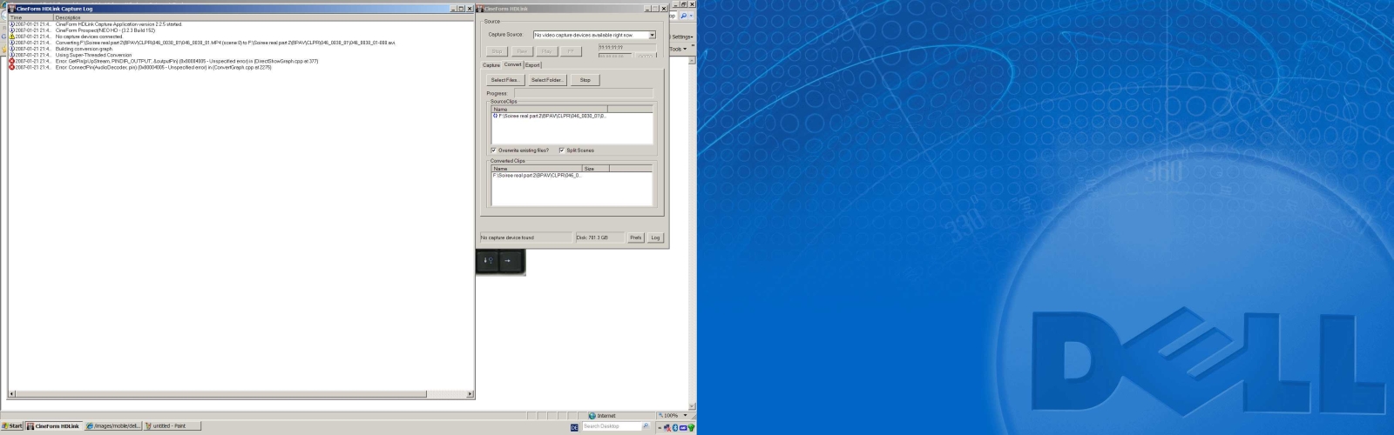Viewport: 1394px width, 435px height.
Task: Select the 'Building conversion graph' info icon
Action: click(x=12, y=49)
